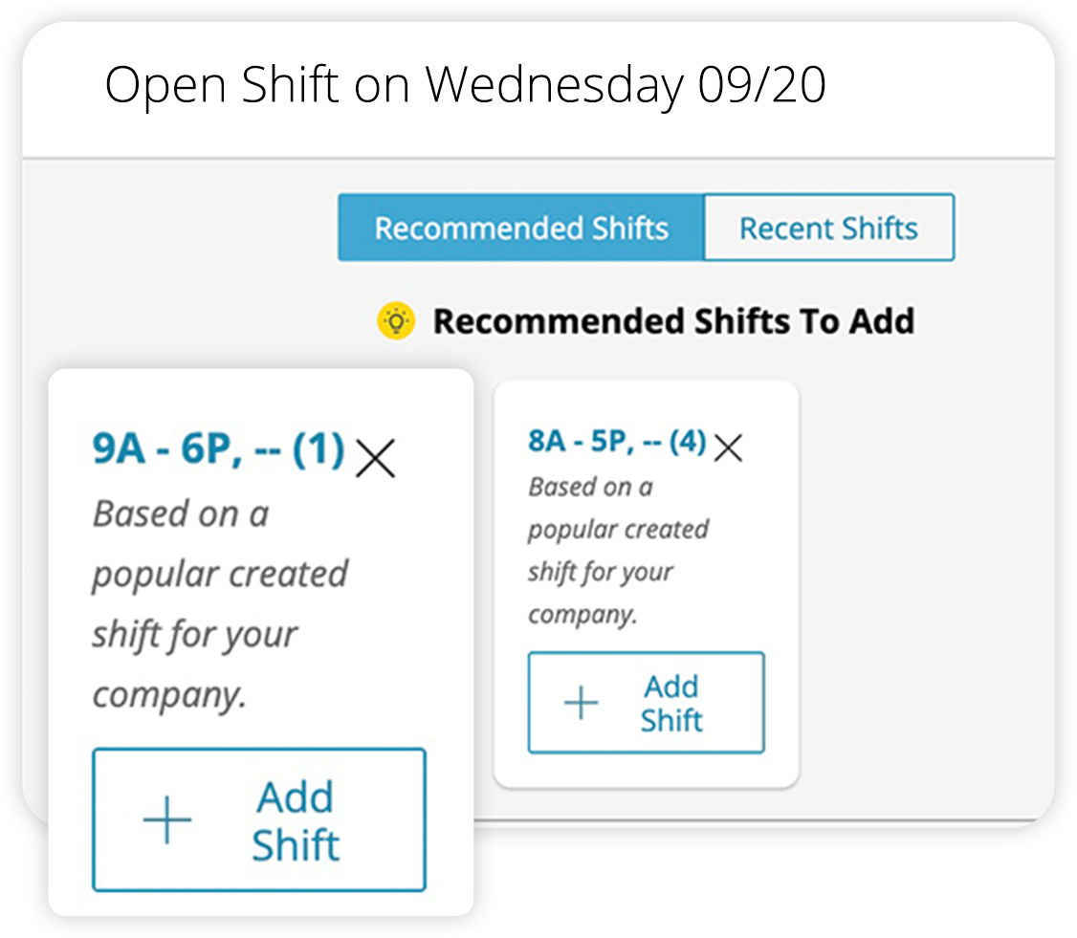1077x938 pixels.
Task: Select the smaller 8A - 5P shift card
Action: 646,584
